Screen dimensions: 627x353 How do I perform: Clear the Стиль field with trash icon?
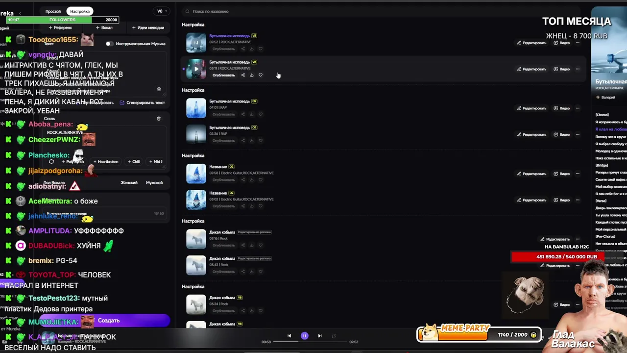point(159,119)
